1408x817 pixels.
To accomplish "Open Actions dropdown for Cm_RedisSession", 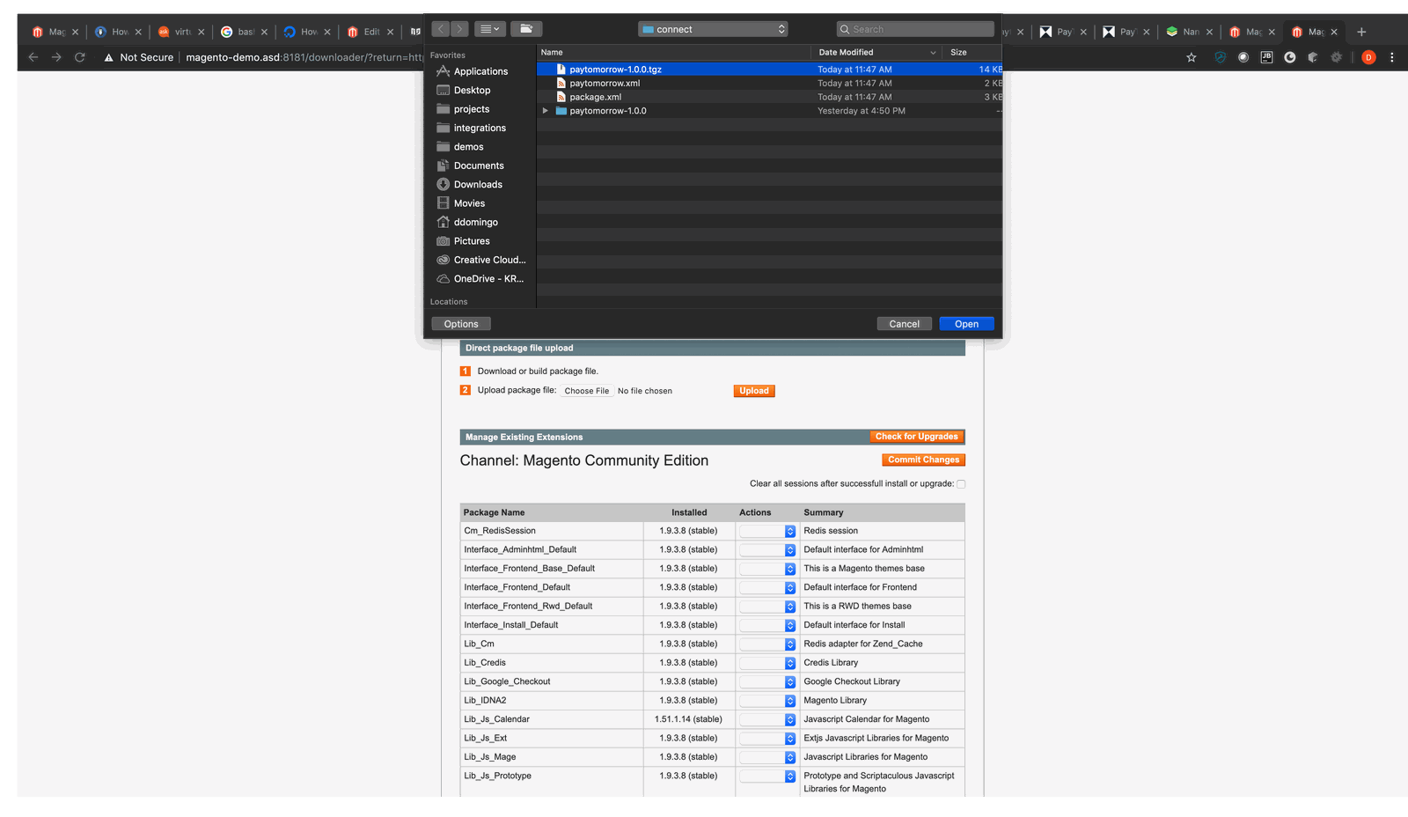I will click(x=767, y=532).
